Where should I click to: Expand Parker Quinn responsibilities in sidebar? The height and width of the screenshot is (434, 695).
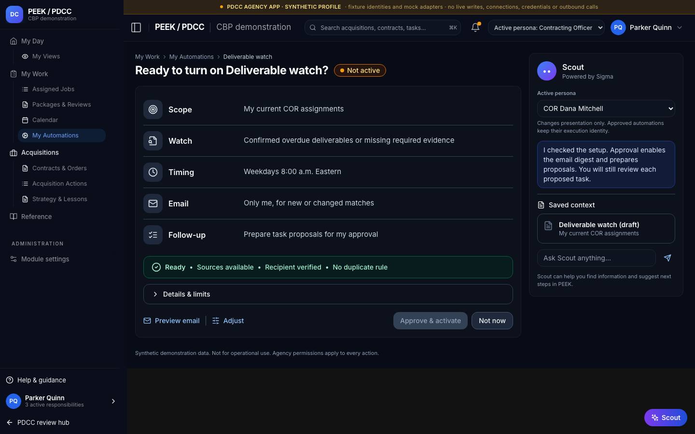coord(113,401)
